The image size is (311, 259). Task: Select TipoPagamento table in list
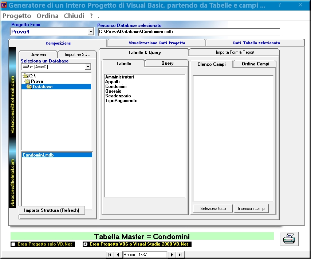[121, 101]
